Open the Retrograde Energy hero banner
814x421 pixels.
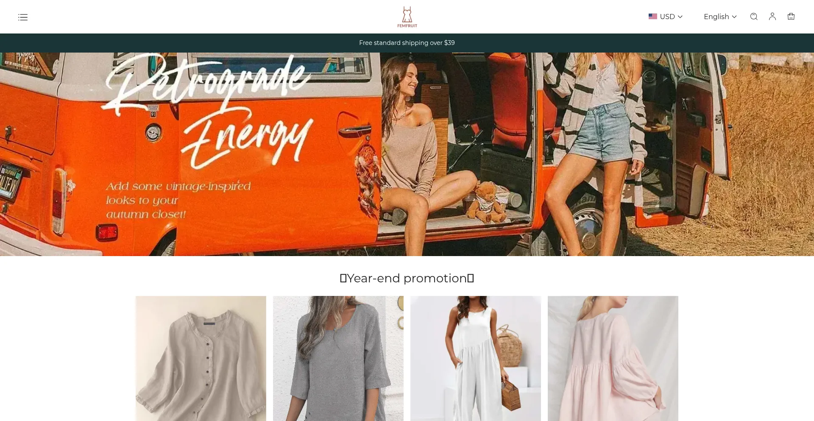coord(407,154)
